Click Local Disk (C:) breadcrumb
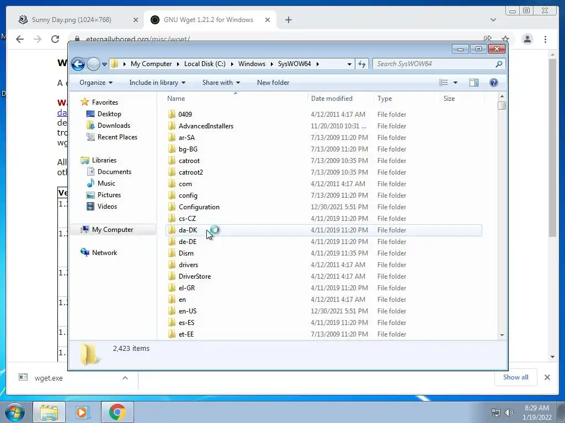The height and width of the screenshot is (423, 565). pos(205,64)
